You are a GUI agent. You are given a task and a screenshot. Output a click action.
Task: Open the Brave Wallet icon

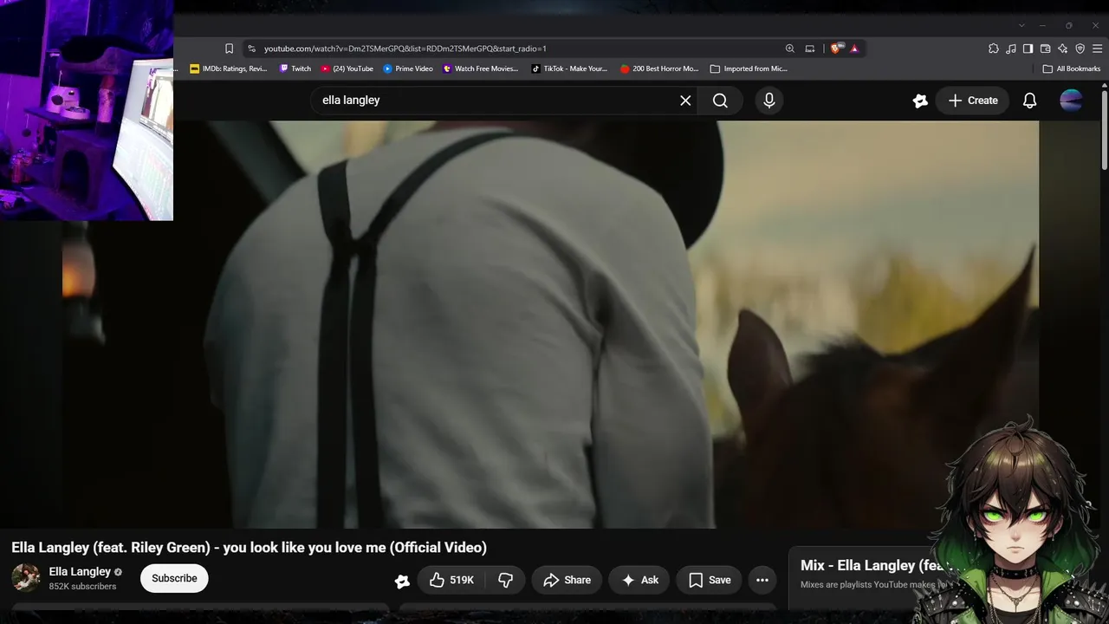click(x=1045, y=49)
